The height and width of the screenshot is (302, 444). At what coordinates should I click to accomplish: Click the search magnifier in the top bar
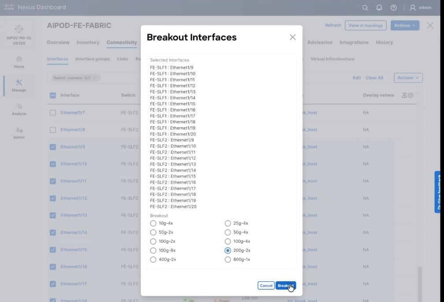pyautogui.click(x=365, y=7)
